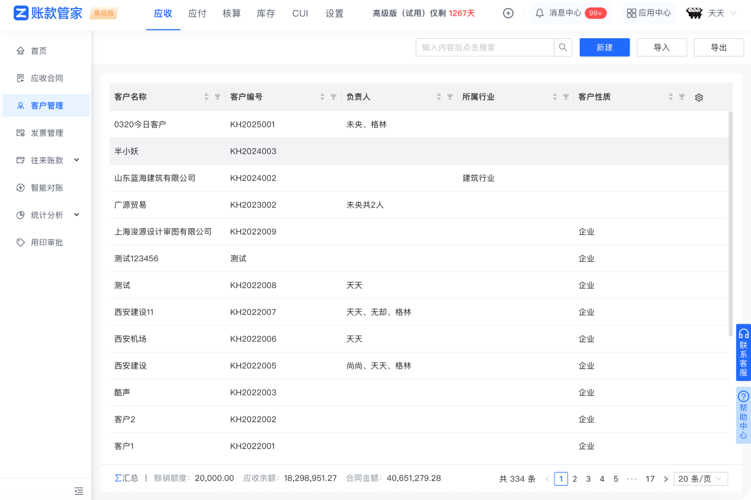
Task: Open 帮助中心 side panel
Action: 743,415
